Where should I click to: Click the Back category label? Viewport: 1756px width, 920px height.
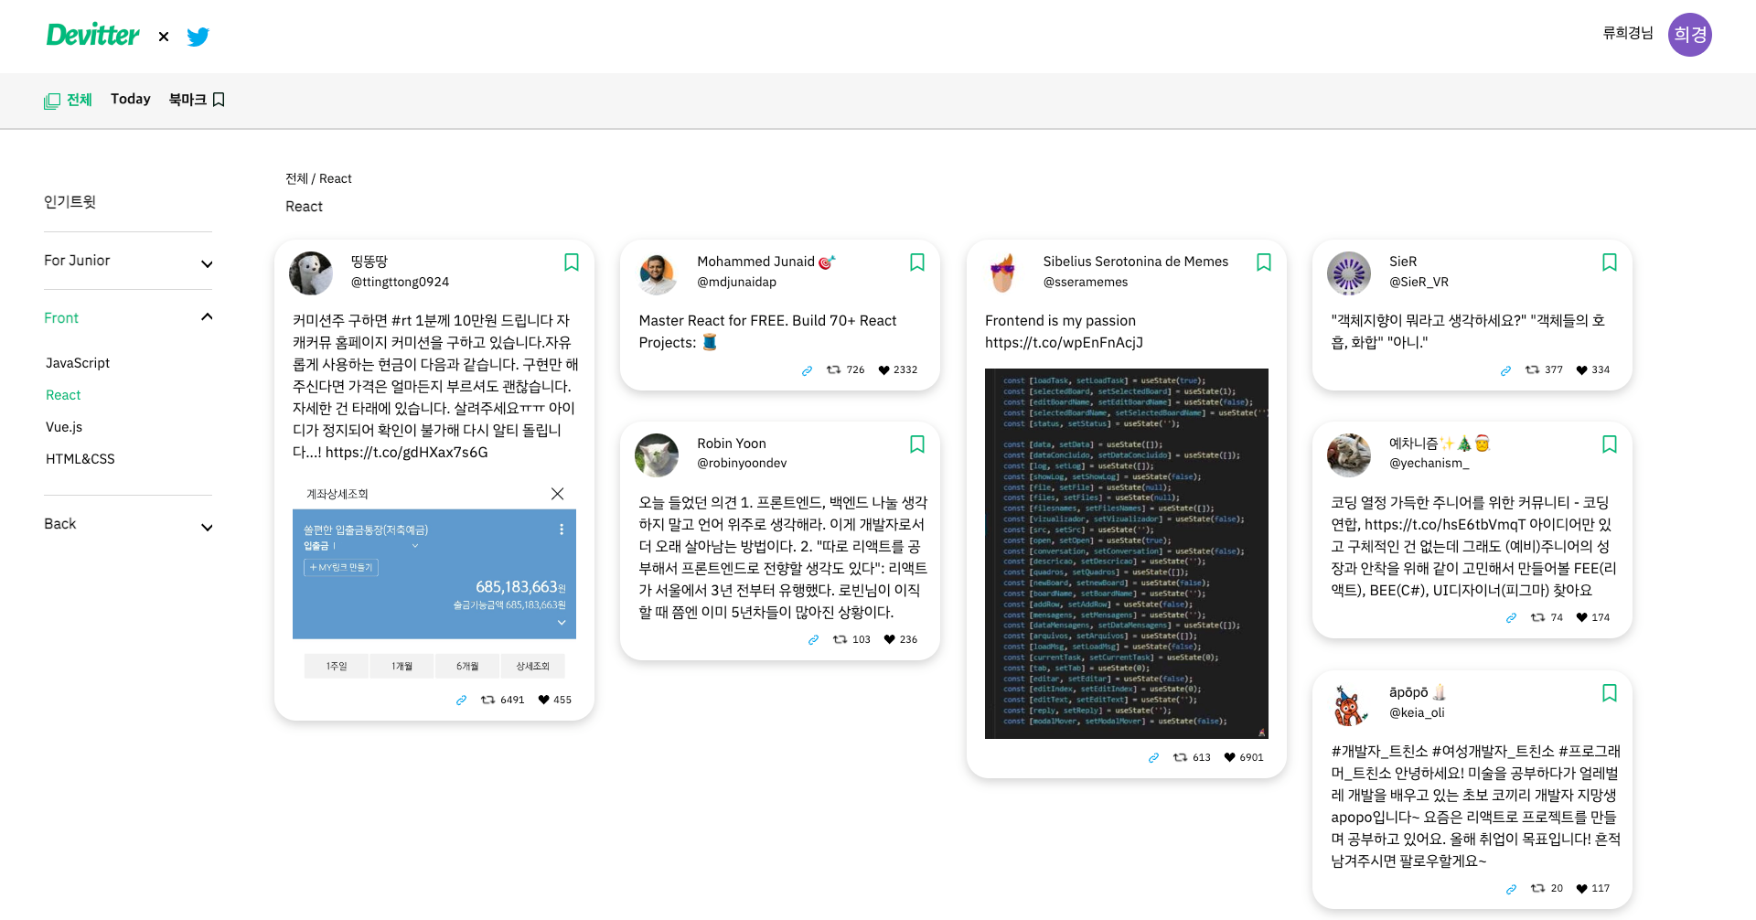pyautogui.click(x=60, y=524)
